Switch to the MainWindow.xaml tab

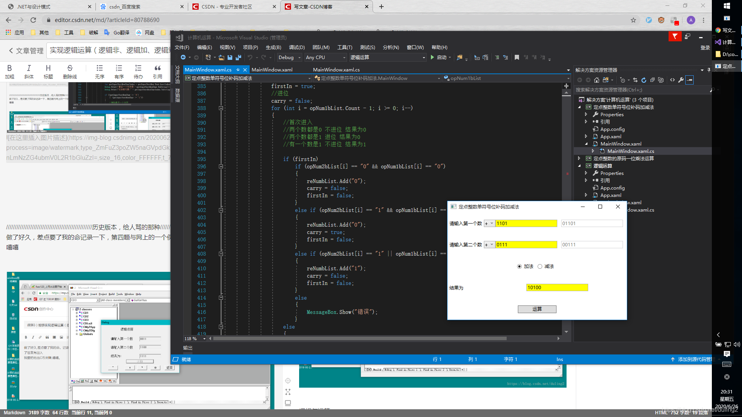[x=272, y=70]
